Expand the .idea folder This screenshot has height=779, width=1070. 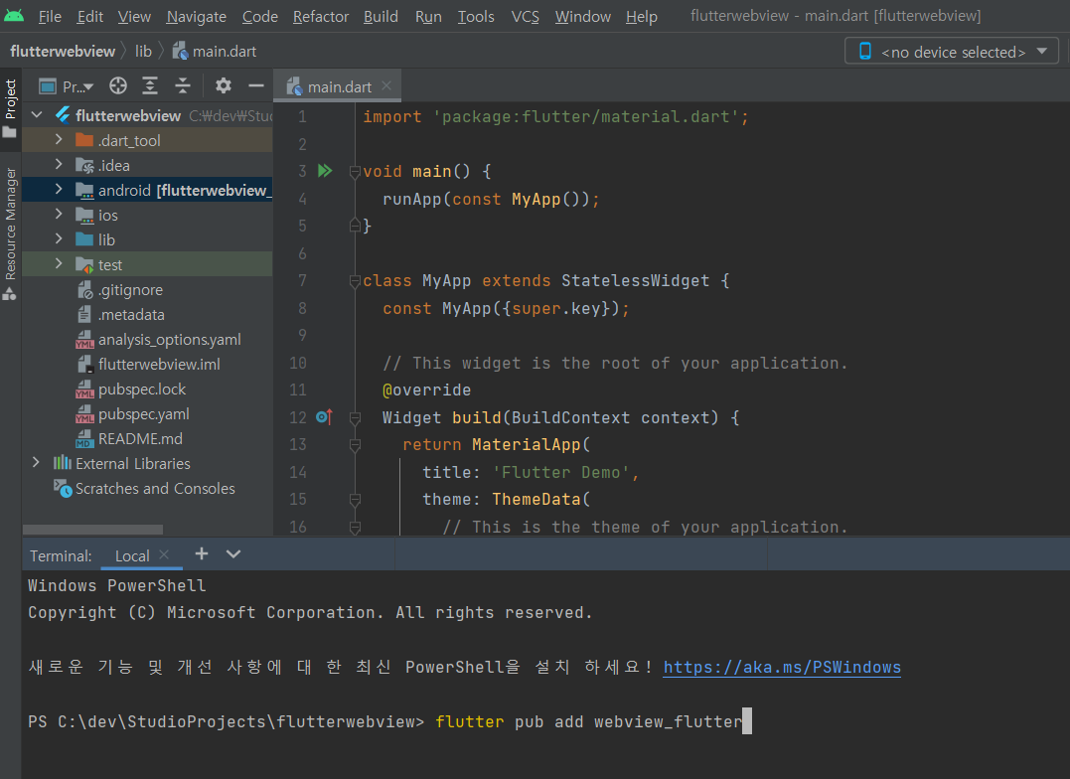[x=59, y=165]
